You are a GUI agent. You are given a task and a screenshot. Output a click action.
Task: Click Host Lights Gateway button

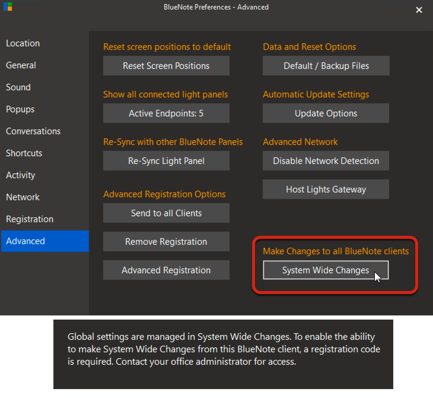coord(326,189)
